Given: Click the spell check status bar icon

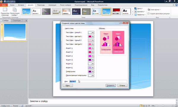Looking at the screenshot, I should coord(22,106).
